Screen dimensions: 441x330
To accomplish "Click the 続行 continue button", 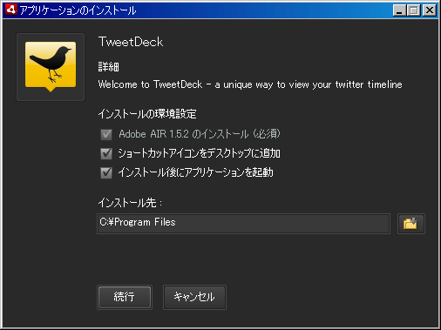I will (125, 297).
